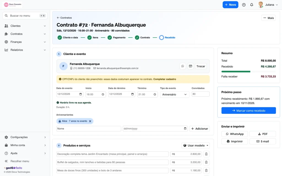Send contract via WhatsApp button

tap(235, 134)
